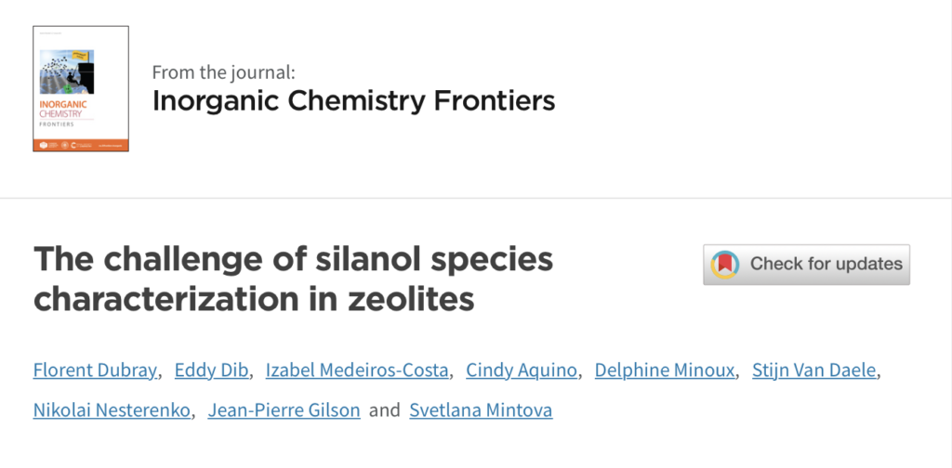Click Delphine Minoux author name
The width and height of the screenshot is (952, 468).
pos(664,370)
